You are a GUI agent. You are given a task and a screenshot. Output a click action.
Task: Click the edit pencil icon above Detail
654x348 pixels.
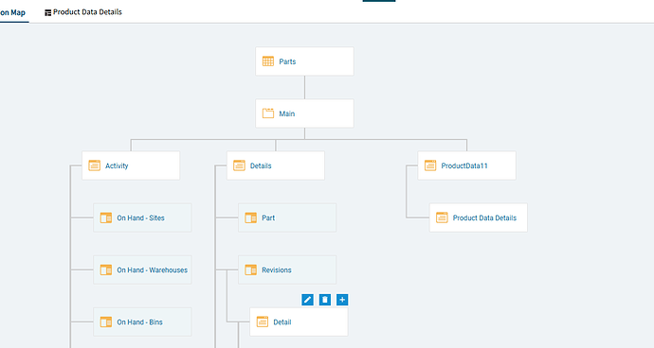click(307, 300)
